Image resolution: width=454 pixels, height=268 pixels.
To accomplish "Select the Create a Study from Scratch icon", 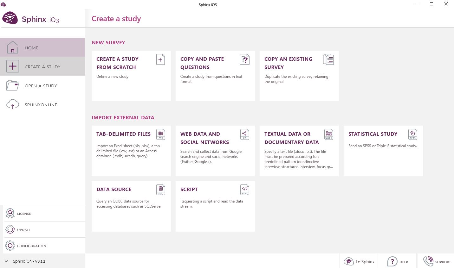I will pyautogui.click(x=160, y=59).
